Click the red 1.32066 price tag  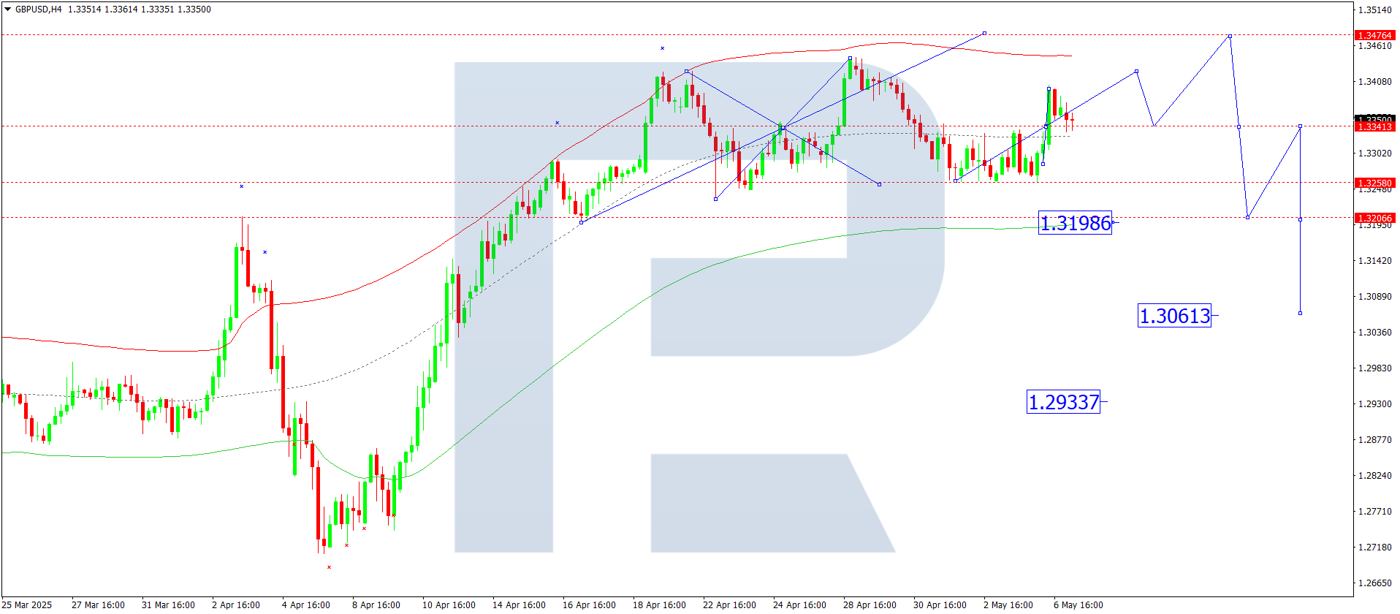[x=1374, y=218]
